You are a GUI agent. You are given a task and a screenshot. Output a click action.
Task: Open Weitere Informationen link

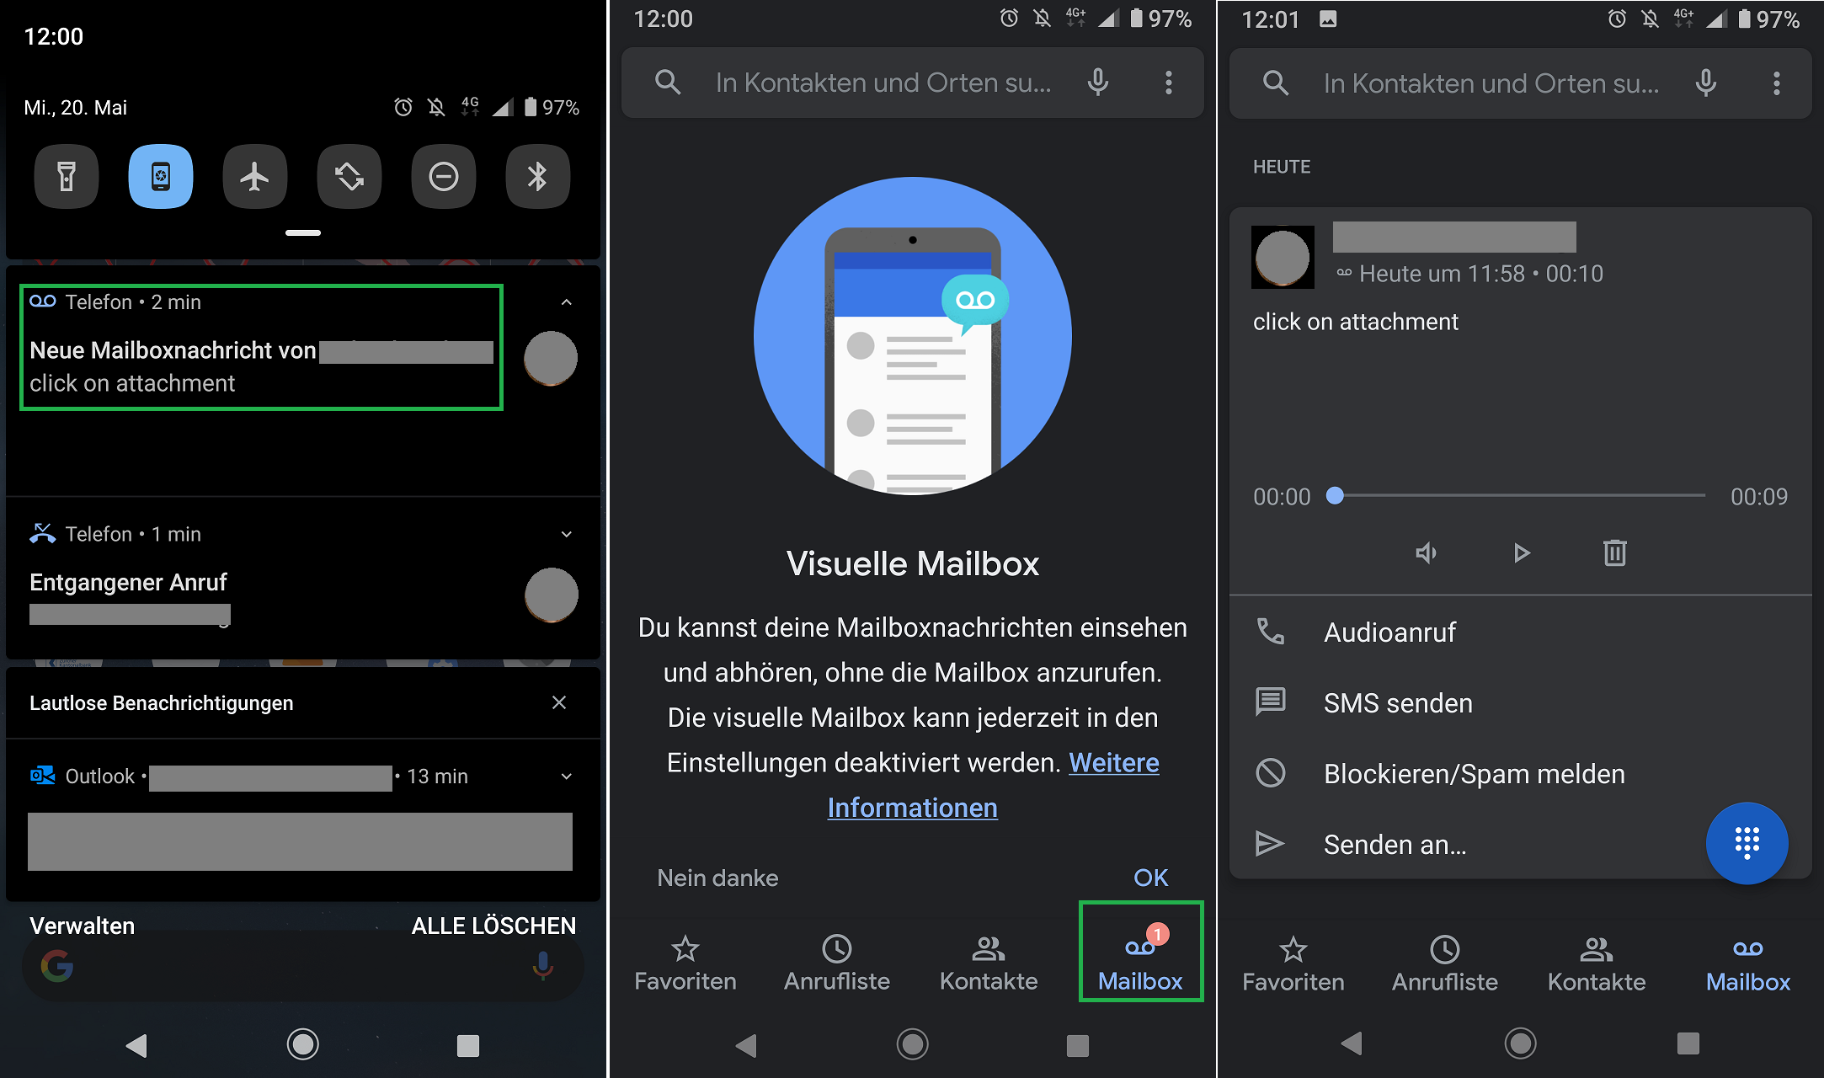pos(913,807)
